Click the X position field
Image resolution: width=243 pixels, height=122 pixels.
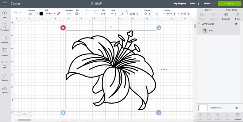170,14
